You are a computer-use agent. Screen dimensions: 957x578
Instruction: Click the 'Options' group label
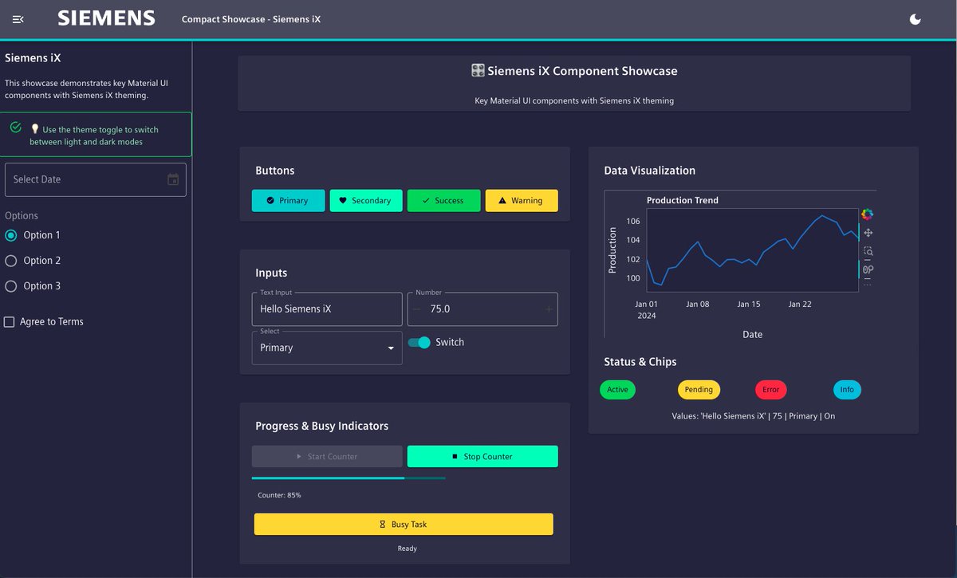point(22,216)
